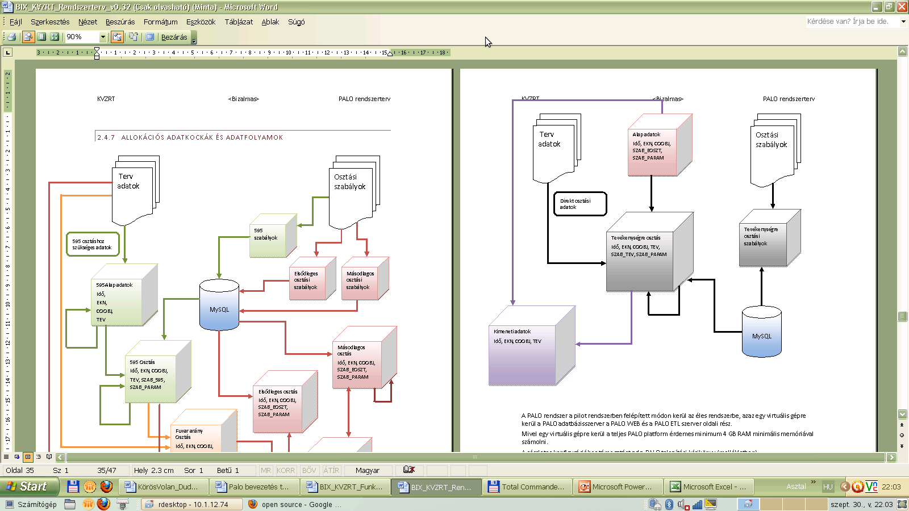Switch to Microsoft Excel taskbar button
Image resolution: width=909 pixels, height=511 pixels.
tap(708, 487)
